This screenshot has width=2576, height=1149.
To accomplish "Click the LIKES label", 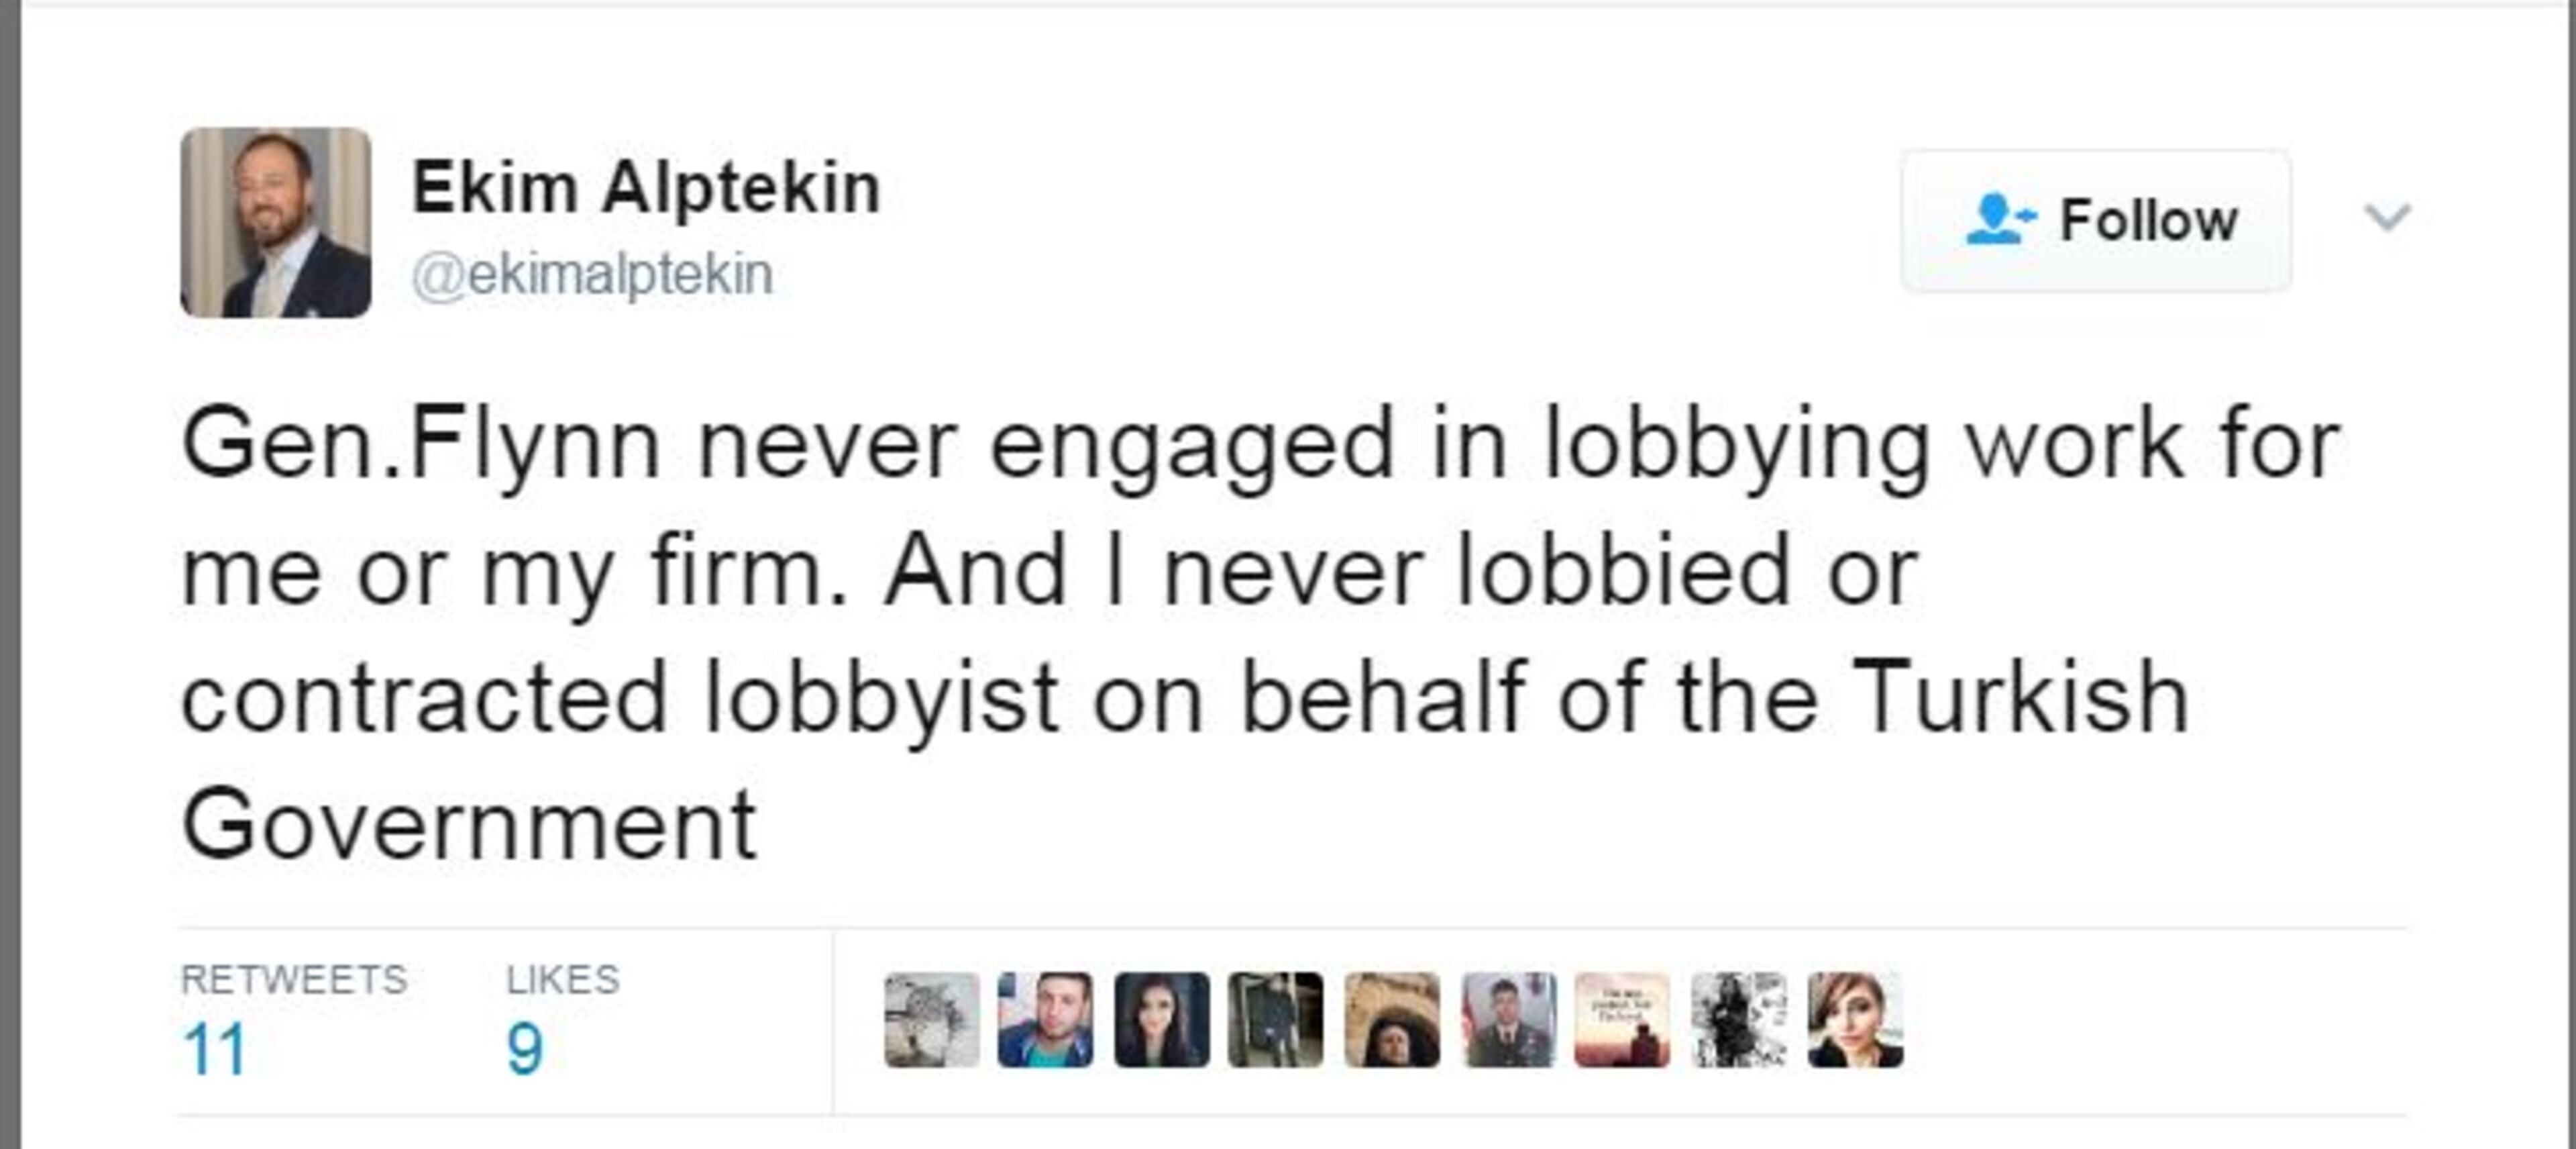I will 562,979.
